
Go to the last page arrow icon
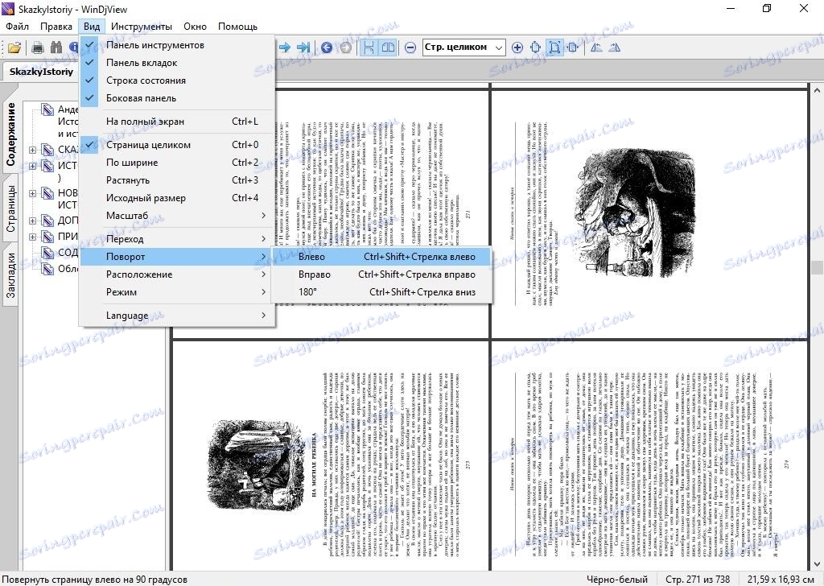305,47
